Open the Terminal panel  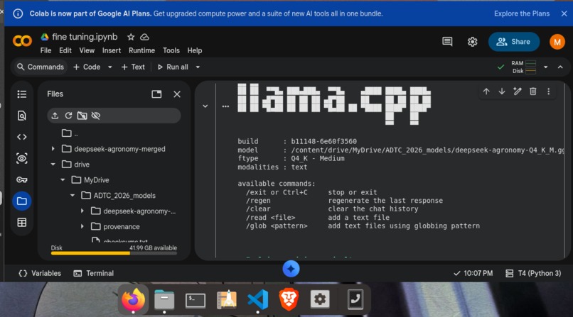coord(94,273)
